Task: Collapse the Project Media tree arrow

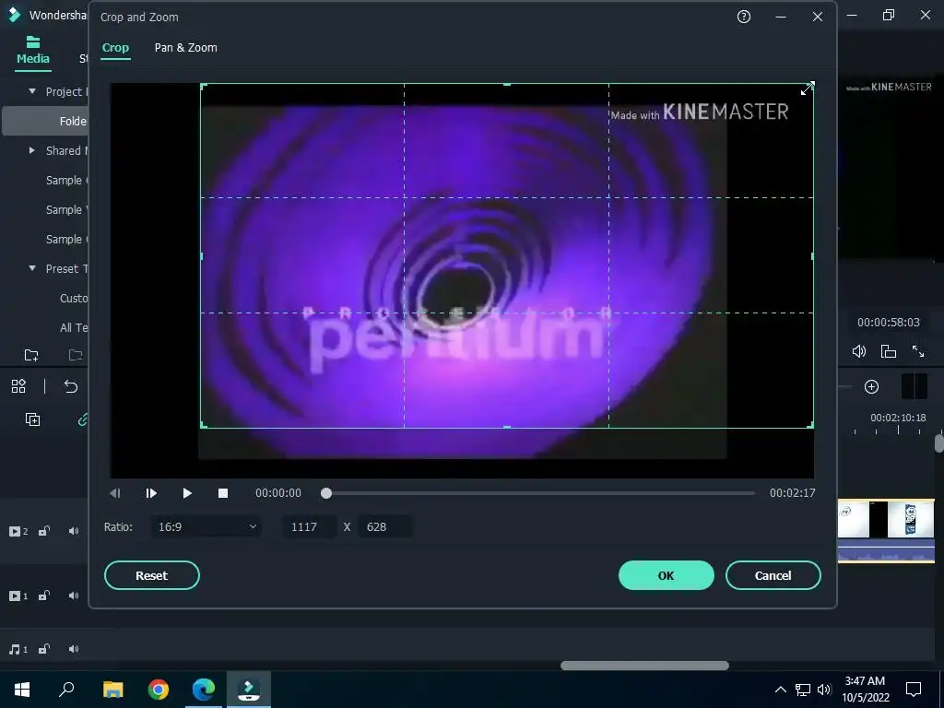Action: click(x=32, y=91)
